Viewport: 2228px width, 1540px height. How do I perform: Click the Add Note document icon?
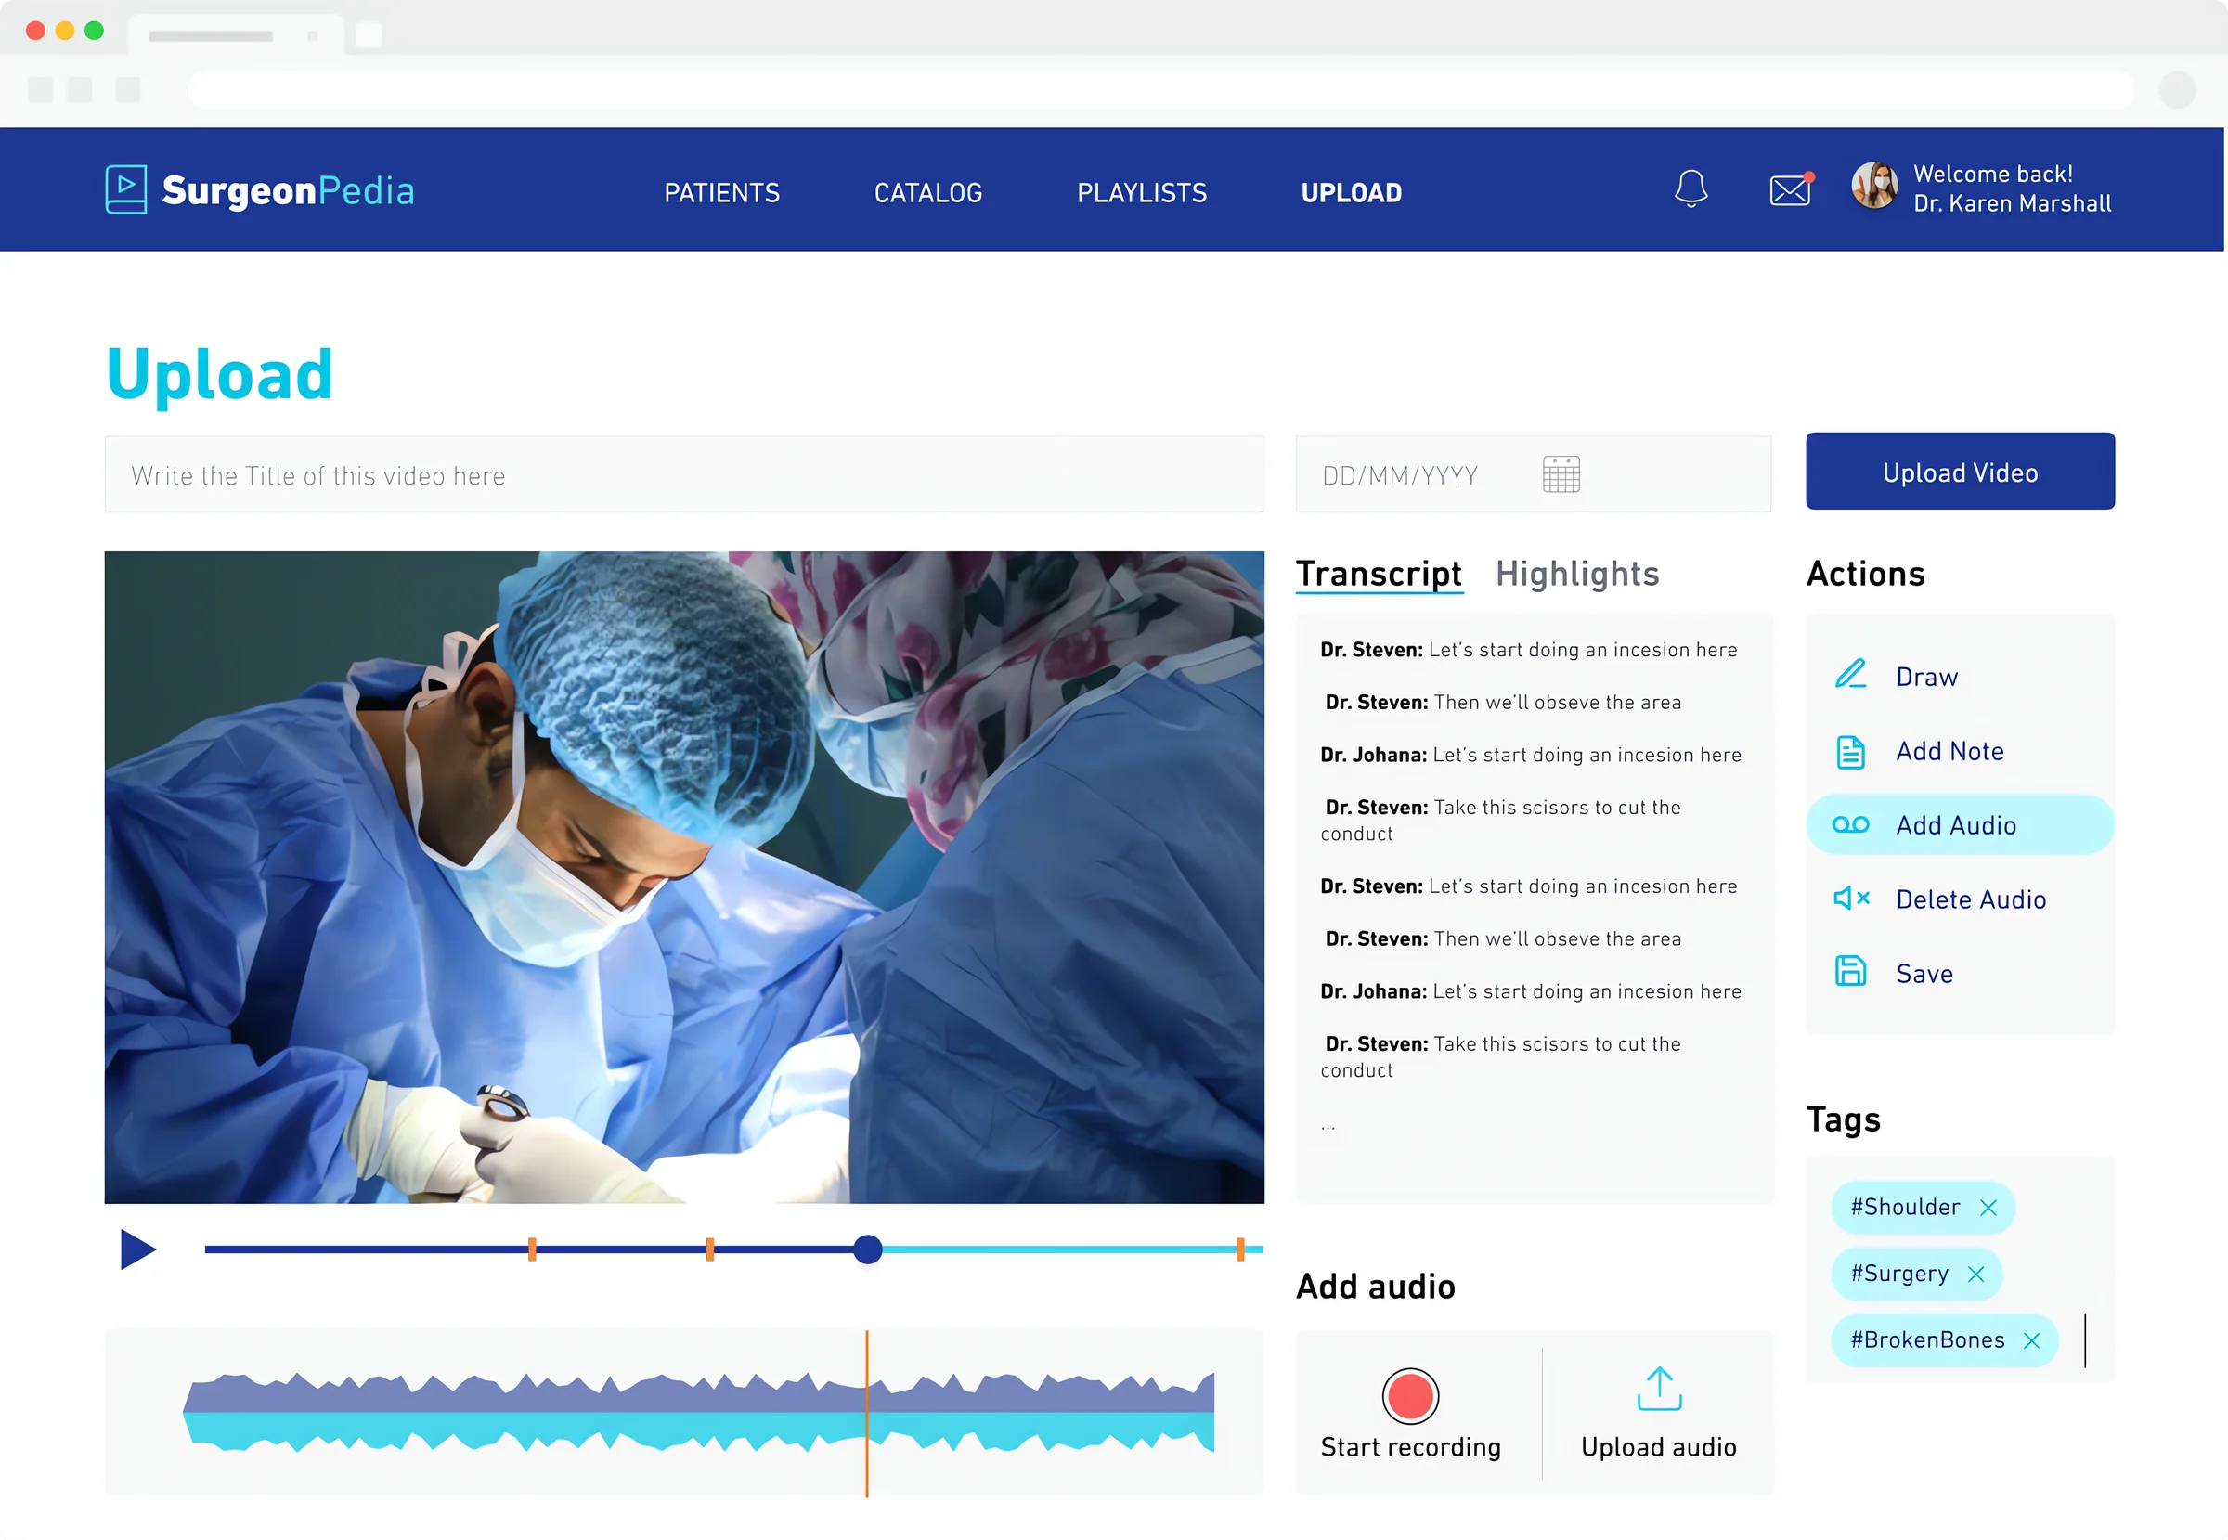coord(1850,752)
